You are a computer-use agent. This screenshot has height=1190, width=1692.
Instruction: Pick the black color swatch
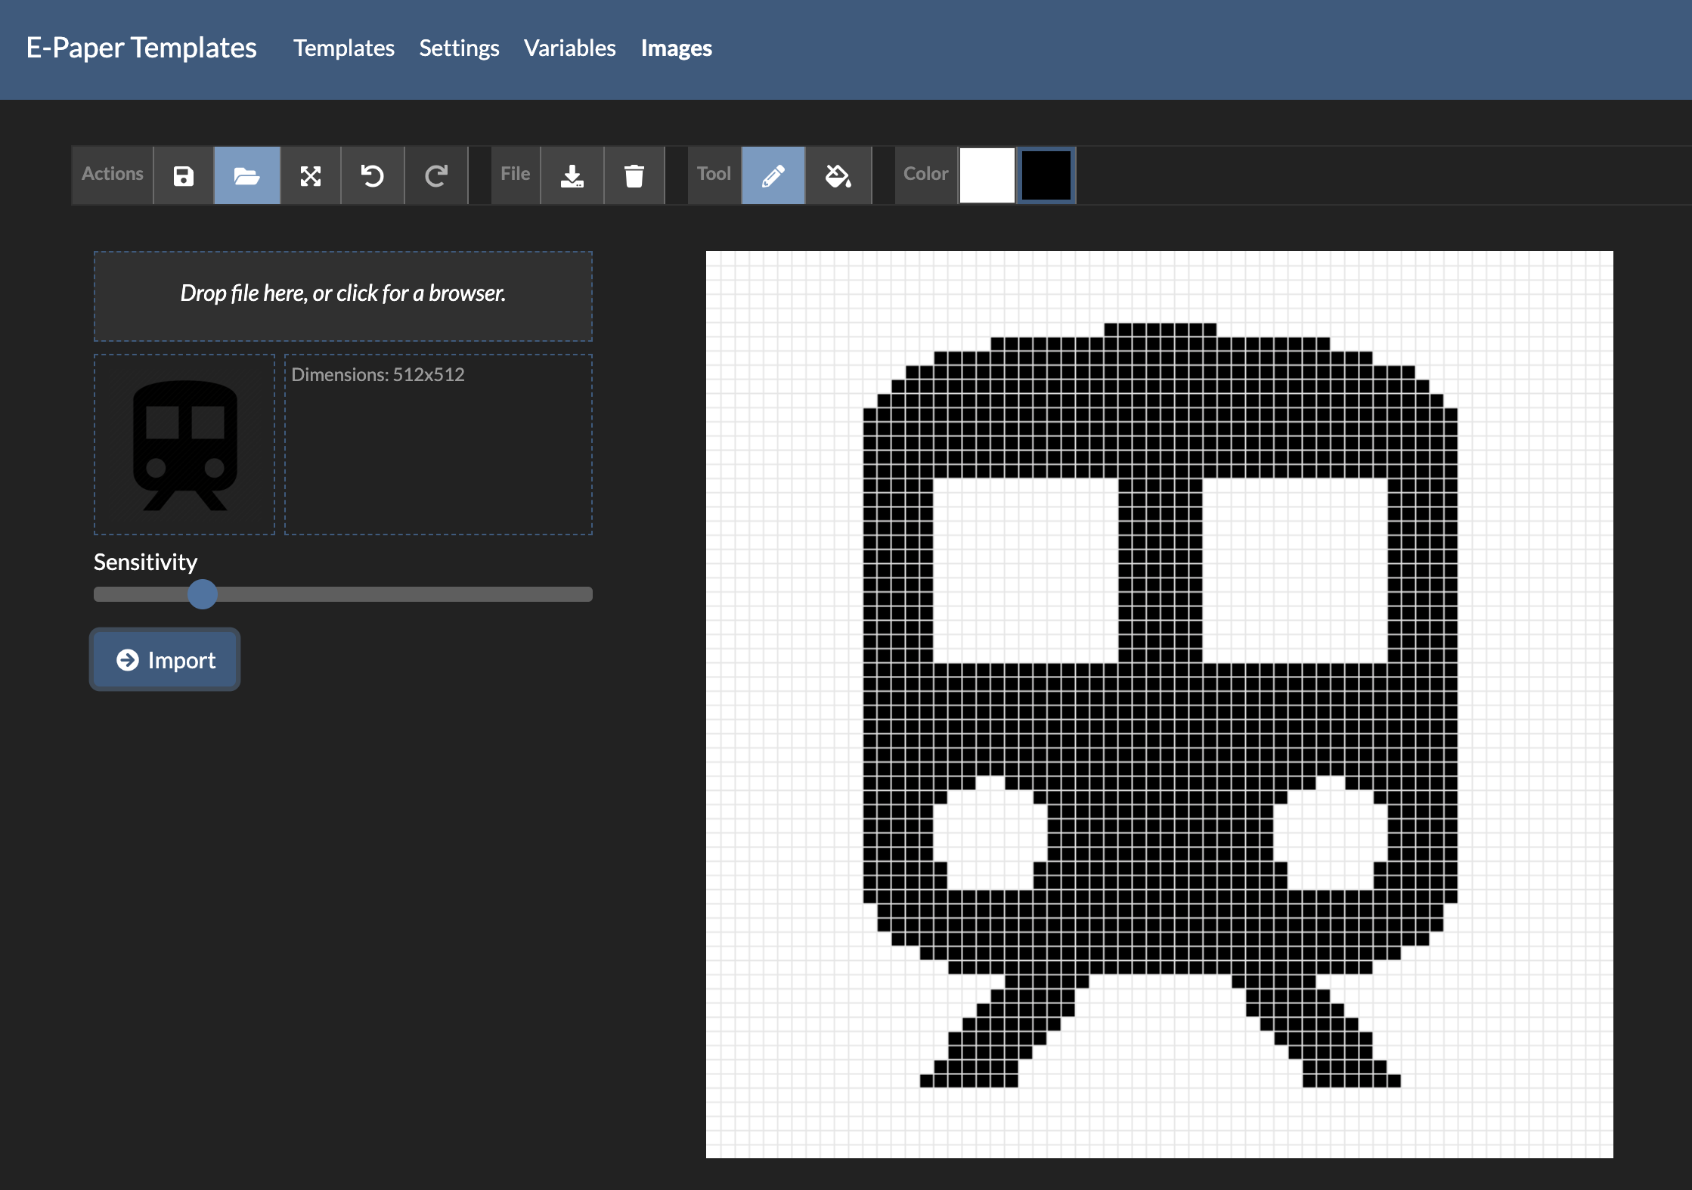click(1046, 175)
